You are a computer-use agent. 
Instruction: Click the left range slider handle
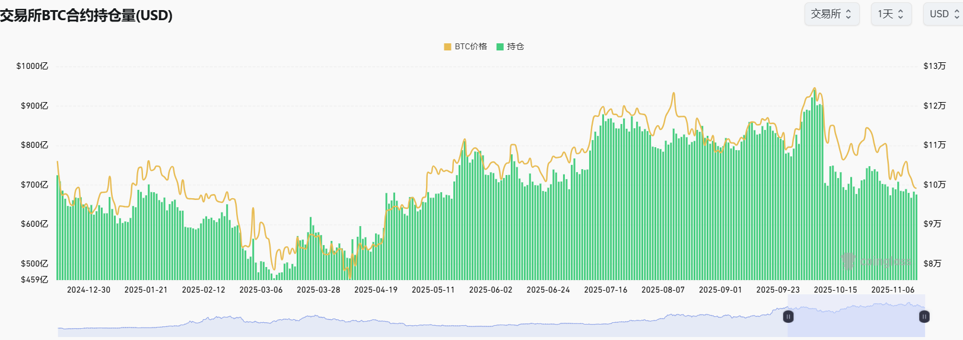pos(788,317)
